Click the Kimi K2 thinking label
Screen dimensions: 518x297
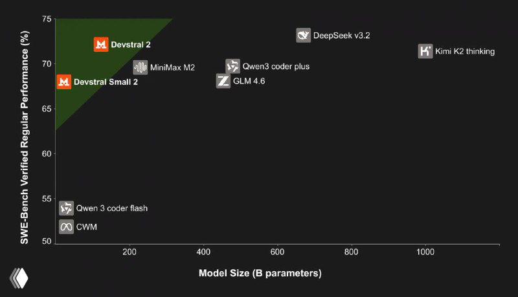point(465,52)
